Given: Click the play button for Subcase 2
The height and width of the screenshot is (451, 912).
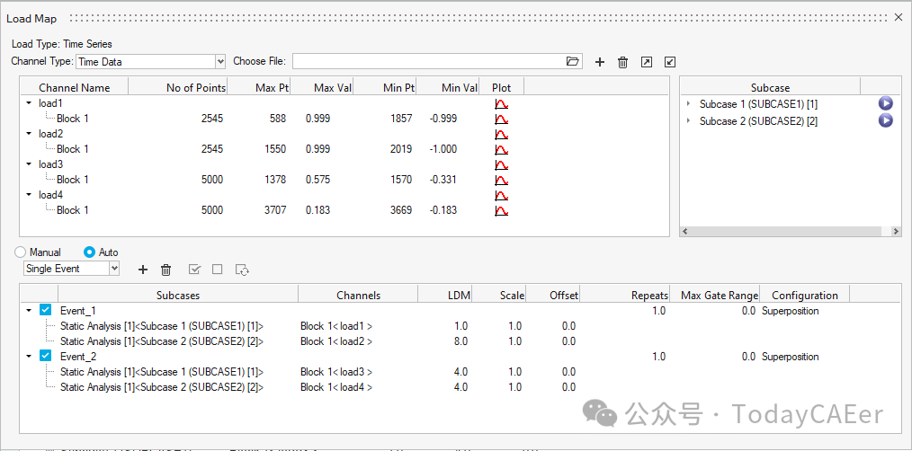Looking at the screenshot, I should [x=885, y=120].
